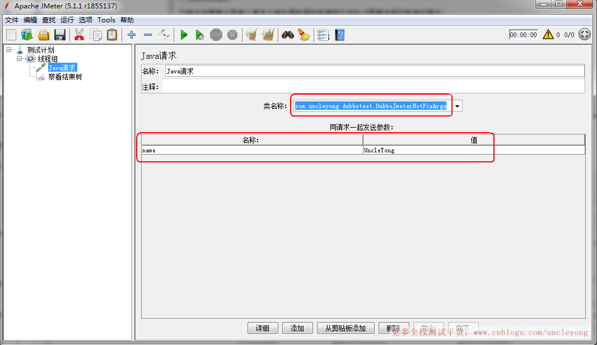
Task: Click the minus Collapse All icon
Action: coord(148,35)
